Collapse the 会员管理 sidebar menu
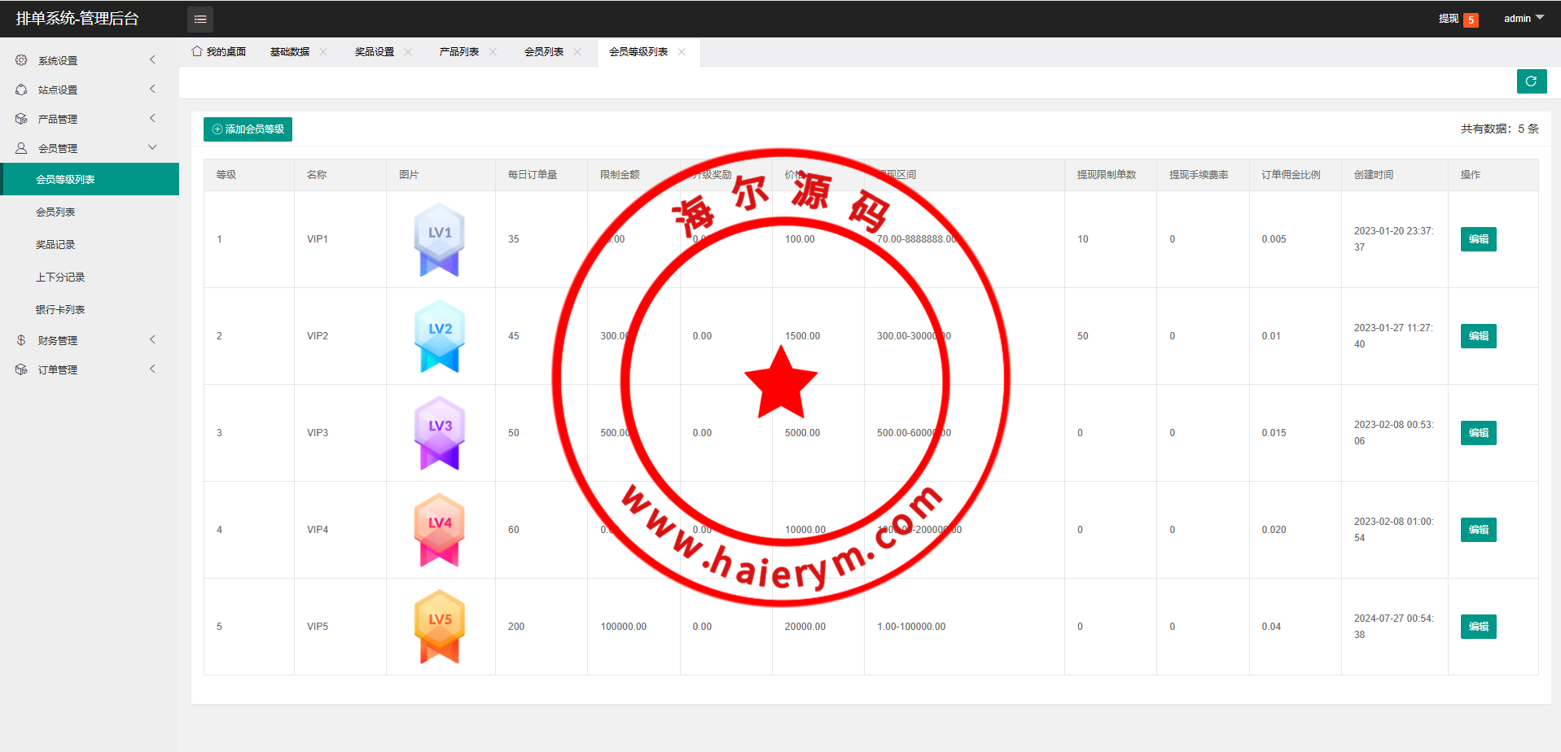 point(90,148)
